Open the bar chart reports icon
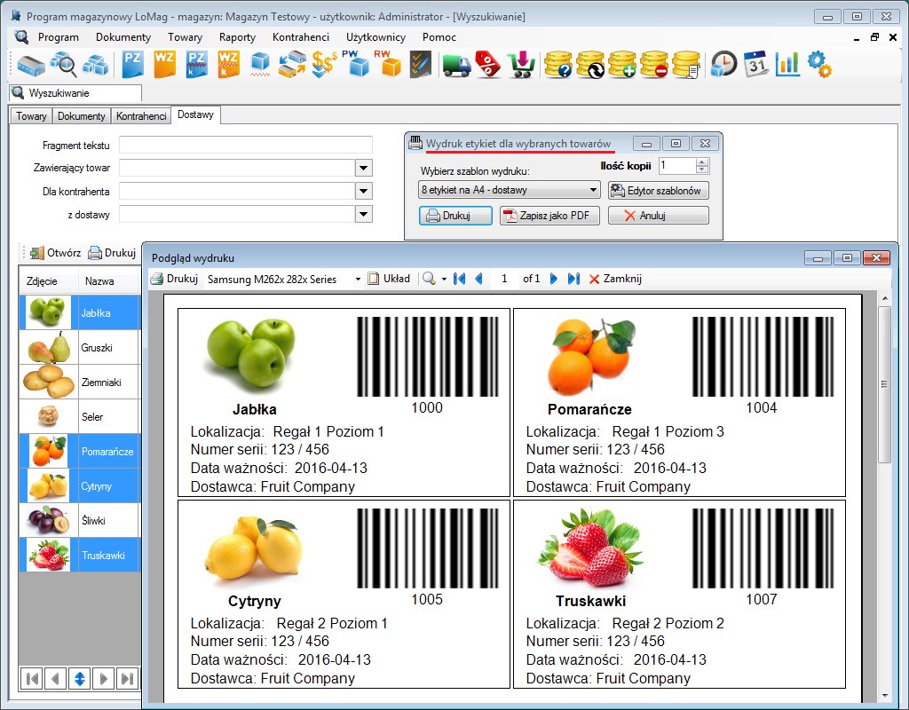The height and width of the screenshot is (710, 909). coord(786,64)
